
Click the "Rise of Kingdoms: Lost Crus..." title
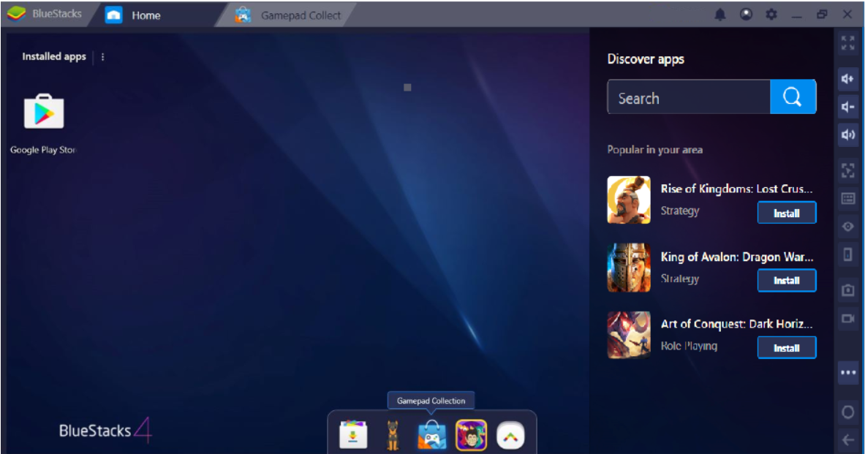pos(736,189)
